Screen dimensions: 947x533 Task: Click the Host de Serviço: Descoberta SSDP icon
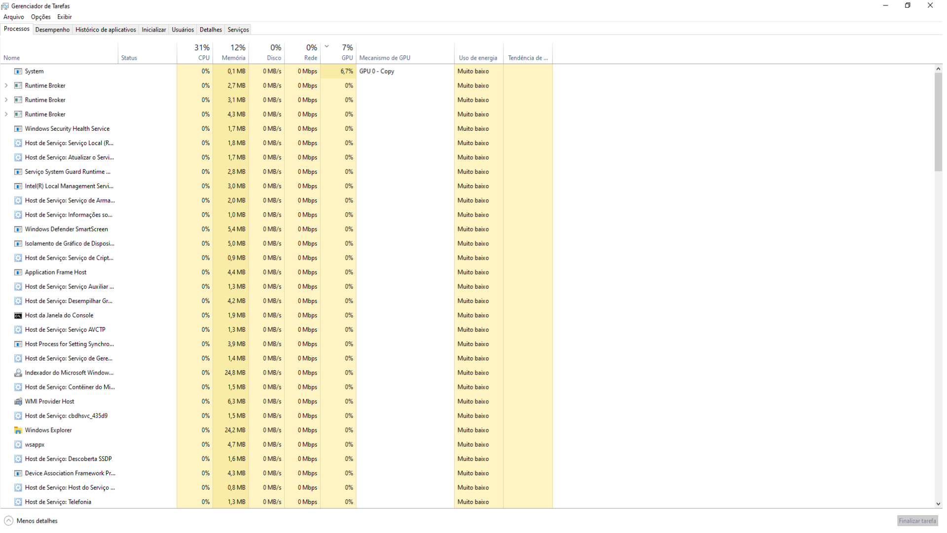(x=18, y=459)
